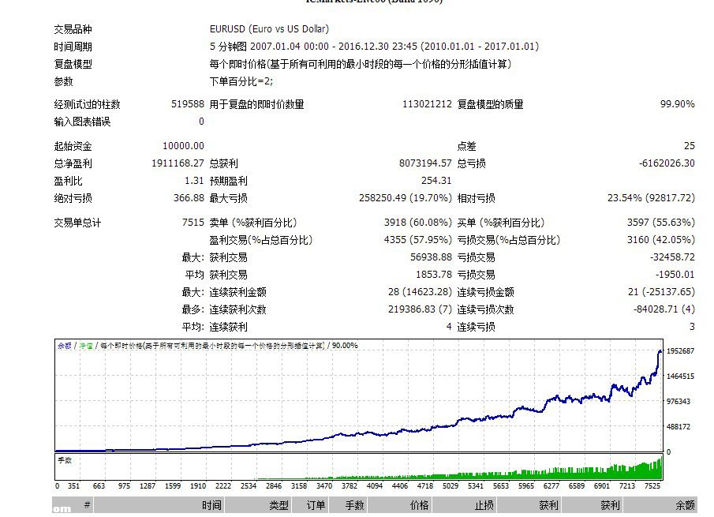The image size is (714, 517).
Task: Click the maximal drawdown value 258250.49 (19.70%)
Action: [406, 197]
